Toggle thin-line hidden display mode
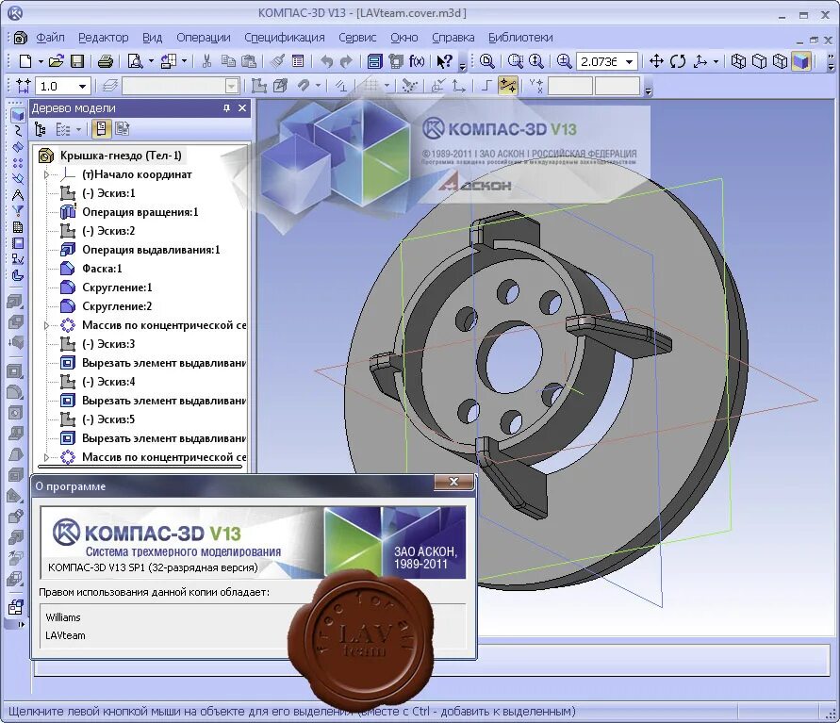The image size is (840, 723). tap(780, 61)
